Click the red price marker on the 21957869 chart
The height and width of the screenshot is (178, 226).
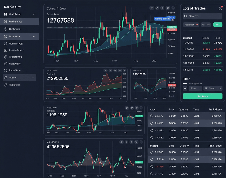[x=172, y=85]
